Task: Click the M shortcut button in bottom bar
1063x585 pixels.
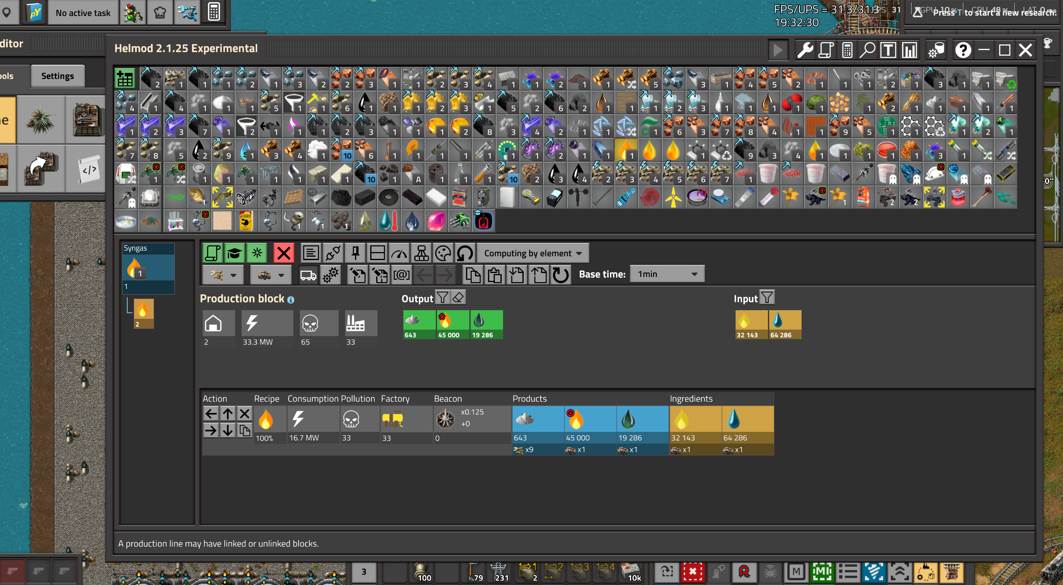Action: pos(796,572)
